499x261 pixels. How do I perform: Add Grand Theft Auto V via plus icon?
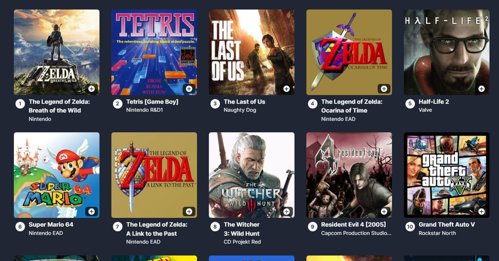pos(481,212)
